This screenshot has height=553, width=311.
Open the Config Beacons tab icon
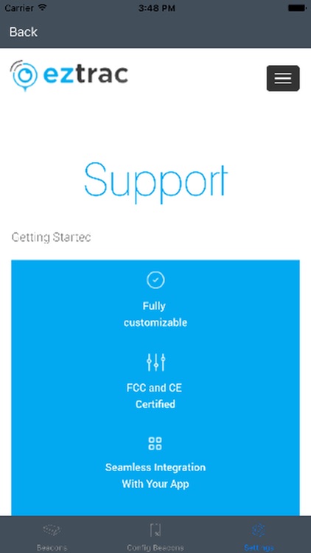(x=155, y=529)
